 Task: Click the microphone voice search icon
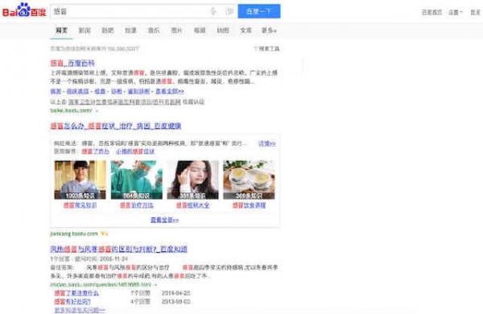point(213,11)
